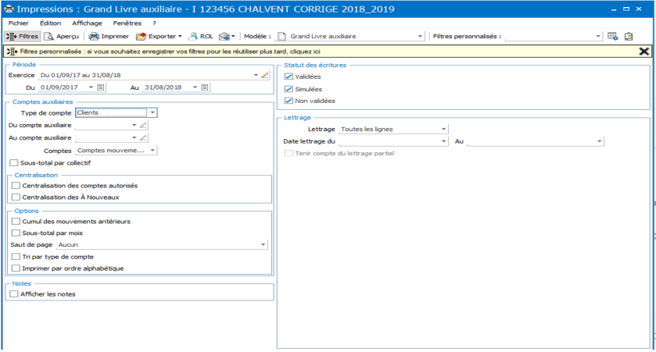Viewport: 656px width, 352px height.
Task: Click the Imprimer printer button
Action: 109,37
